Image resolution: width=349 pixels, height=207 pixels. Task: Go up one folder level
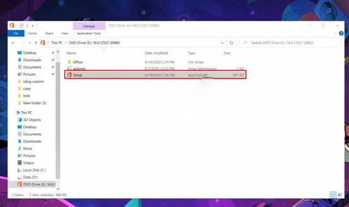(36, 42)
